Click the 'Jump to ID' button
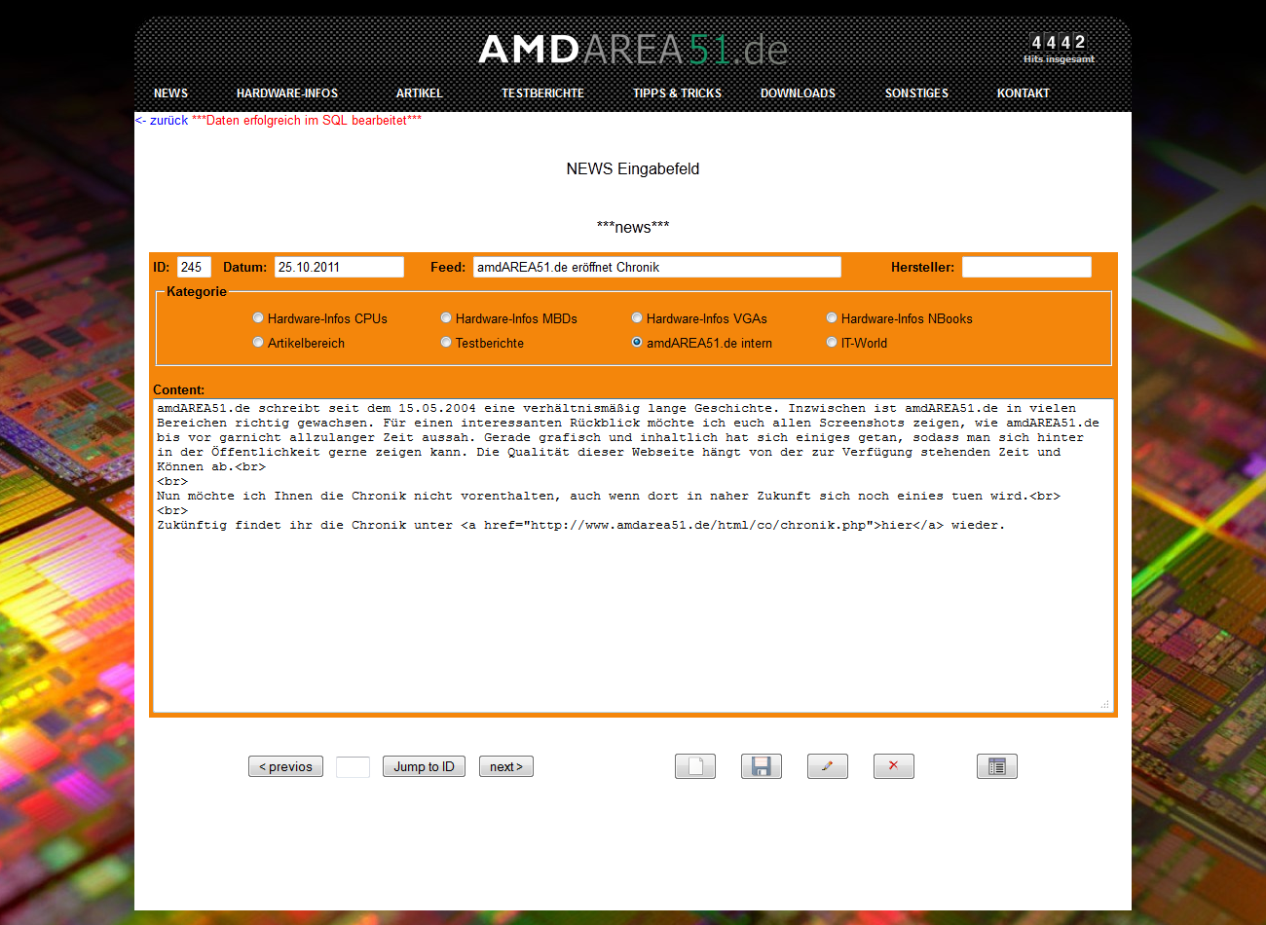Viewport: 1266px width, 925px height. click(424, 766)
